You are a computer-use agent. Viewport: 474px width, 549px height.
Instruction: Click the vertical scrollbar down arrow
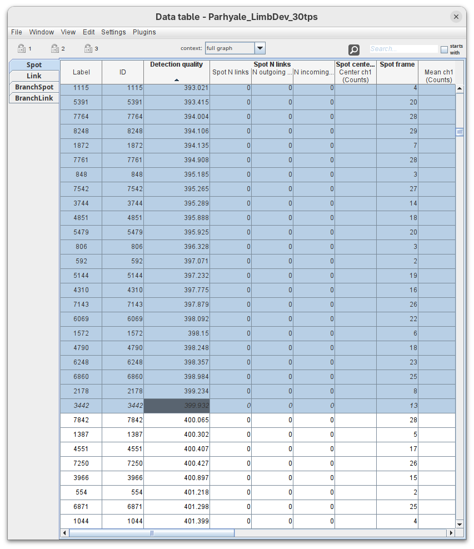click(x=460, y=523)
